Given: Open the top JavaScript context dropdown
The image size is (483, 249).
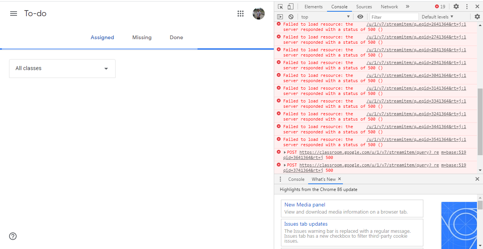Looking at the screenshot, I should pyautogui.click(x=326, y=17).
